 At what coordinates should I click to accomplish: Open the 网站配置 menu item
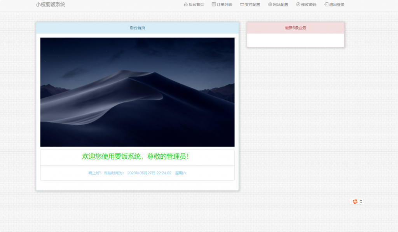pyautogui.click(x=278, y=5)
